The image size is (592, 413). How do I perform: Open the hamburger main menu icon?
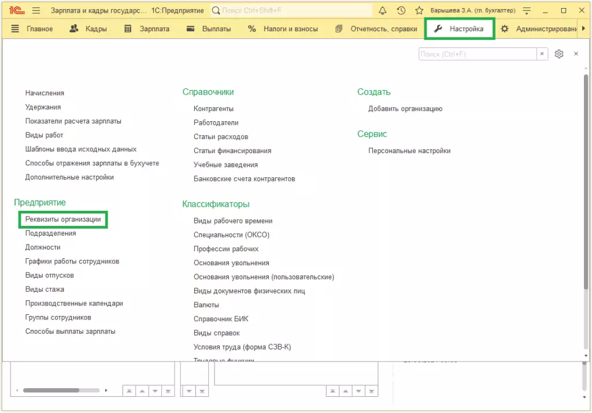[36, 10]
